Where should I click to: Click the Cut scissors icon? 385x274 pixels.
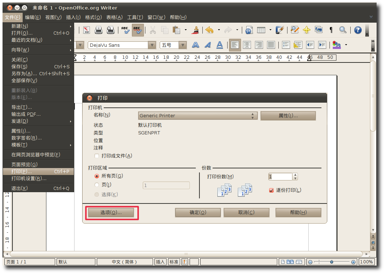(153, 30)
